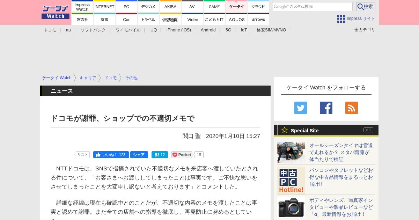Open the Video tab
The height and width of the screenshot is (220, 419).
pos(192,19)
